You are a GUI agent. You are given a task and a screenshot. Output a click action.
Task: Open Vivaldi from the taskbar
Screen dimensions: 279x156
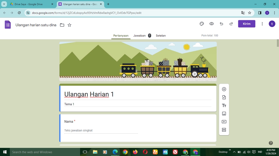(x=175, y=152)
